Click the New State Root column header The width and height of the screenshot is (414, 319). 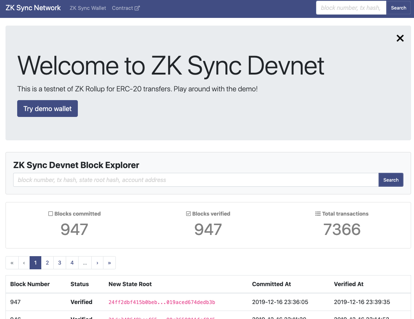(130, 284)
